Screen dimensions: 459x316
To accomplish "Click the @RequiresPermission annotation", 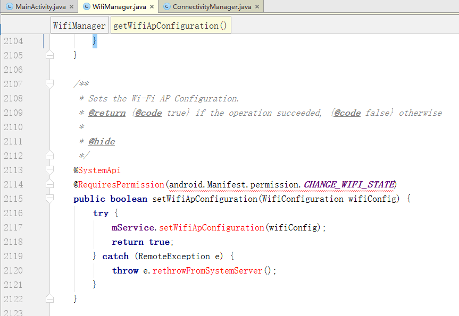I will point(119,184).
